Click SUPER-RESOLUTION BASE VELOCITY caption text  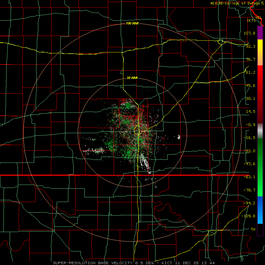[93, 263]
